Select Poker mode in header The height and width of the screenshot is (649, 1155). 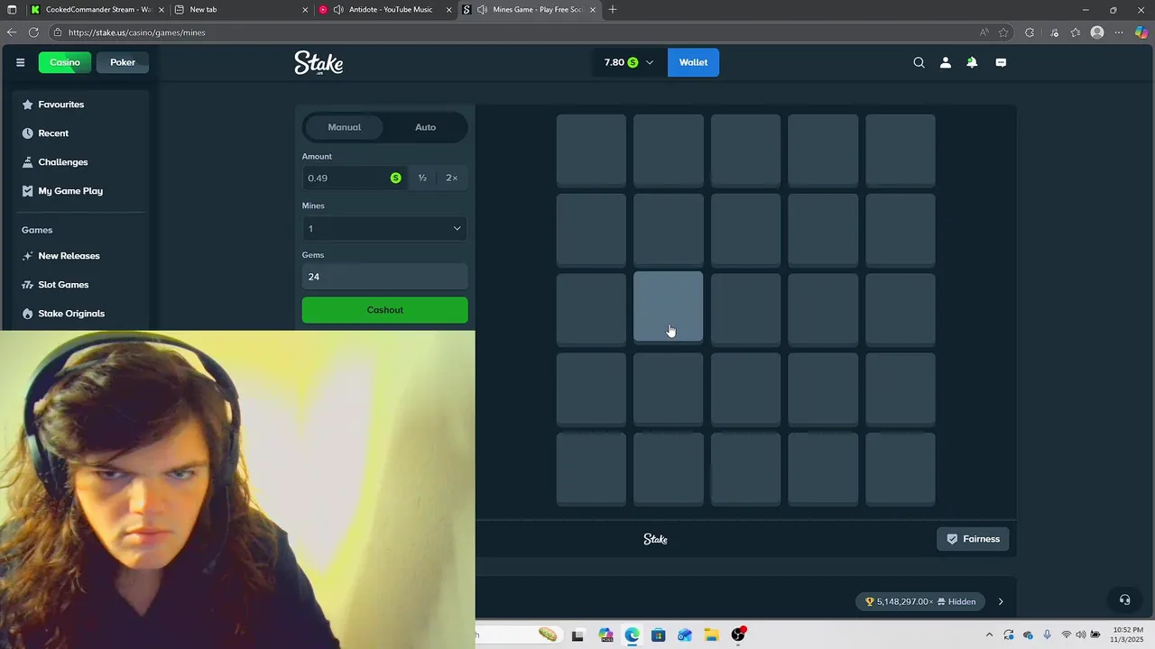click(x=123, y=62)
